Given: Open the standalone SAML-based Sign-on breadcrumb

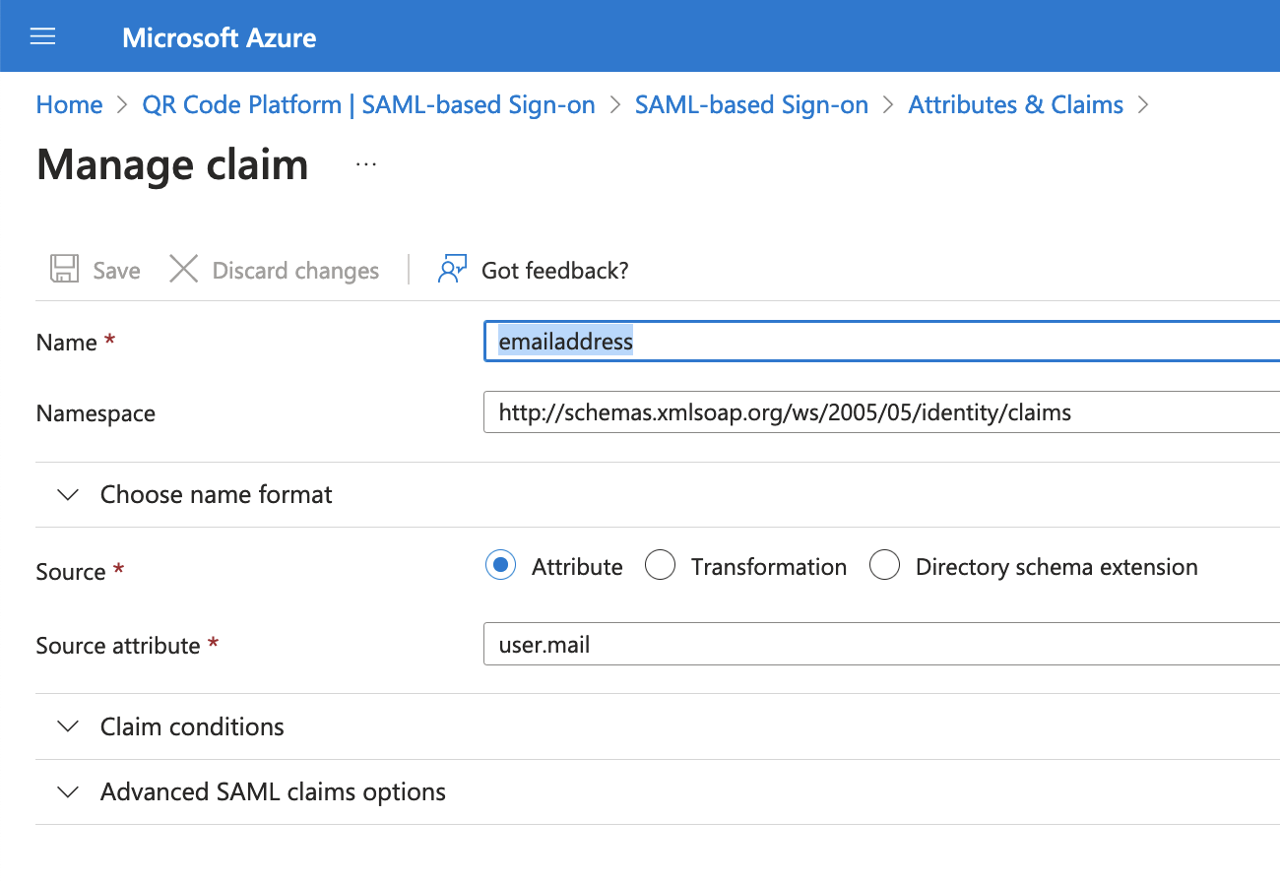Looking at the screenshot, I should coord(751,105).
